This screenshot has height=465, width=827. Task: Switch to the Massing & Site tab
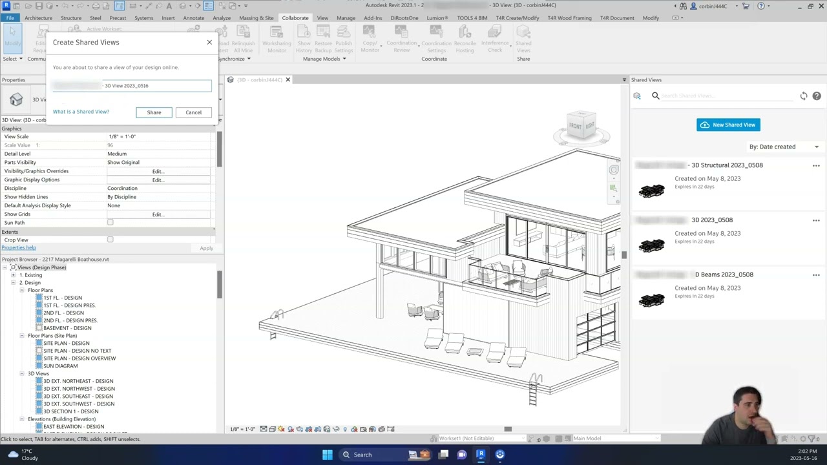click(256, 18)
